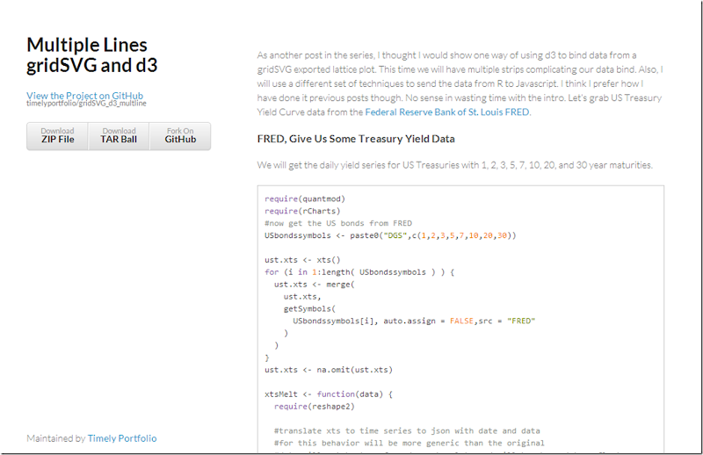This screenshot has height=455, width=703.
Task: Open Federal Reserve Bank of St. Louis FRED link
Action: [447, 112]
